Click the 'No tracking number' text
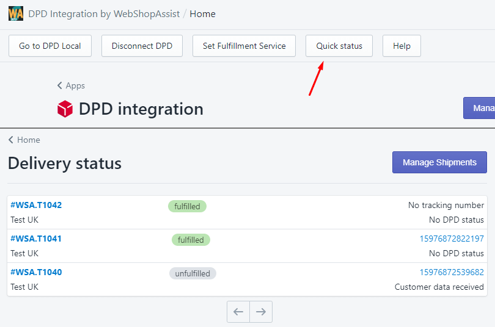 (x=446, y=206)
